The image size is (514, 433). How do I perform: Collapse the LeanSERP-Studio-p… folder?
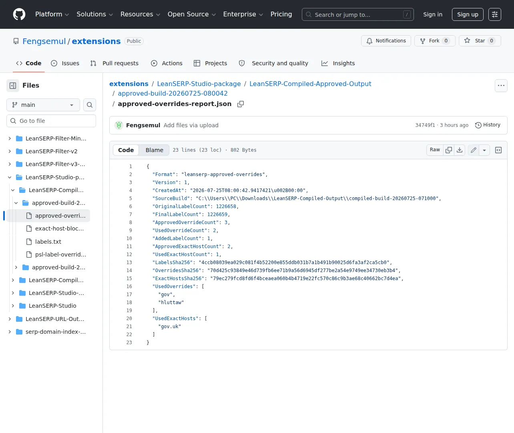point(10,177)
